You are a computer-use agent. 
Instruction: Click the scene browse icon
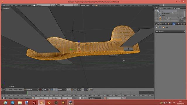tap(58, 5)
